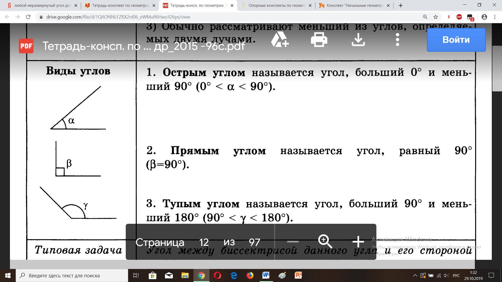The width and height of the screenshot is (502, 282).
Task: Open Task View on the taskbar
Action: (x=136, y=275)
